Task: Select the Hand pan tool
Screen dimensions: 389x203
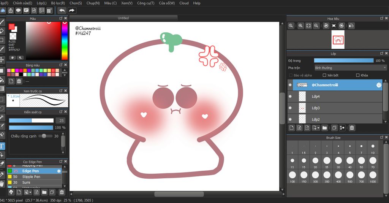Action: 2,184
